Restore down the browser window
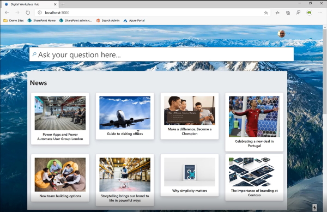The image size is (327, 212). tap(310, 3)
